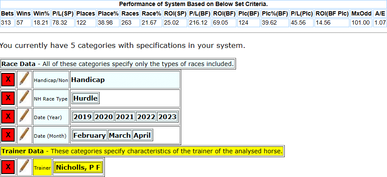The height and width of the screenshot is (177, 387).
Task: Click the Bets value 313
Action: tap(7, 23)
